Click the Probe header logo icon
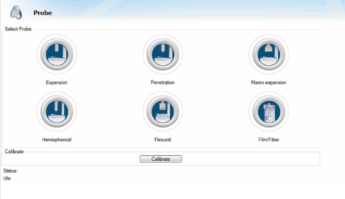The height and width of the screenshot is (199, 345). 16,13
